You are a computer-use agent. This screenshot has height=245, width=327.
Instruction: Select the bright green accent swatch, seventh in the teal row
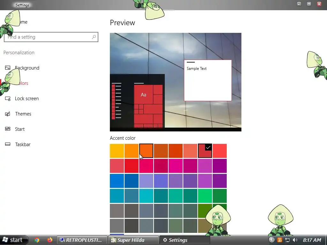205,196
